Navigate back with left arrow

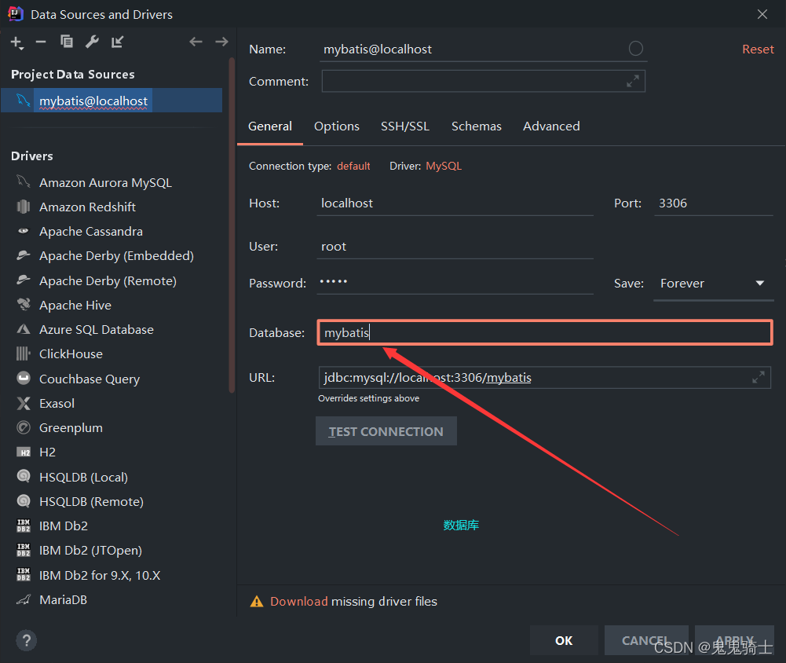196,42
